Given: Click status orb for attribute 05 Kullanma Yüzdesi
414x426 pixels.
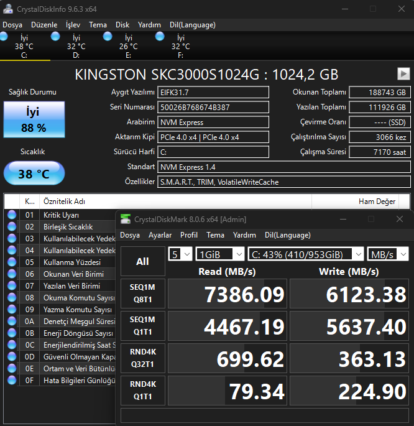Looking at the screenshot, I should coord(12,262).
